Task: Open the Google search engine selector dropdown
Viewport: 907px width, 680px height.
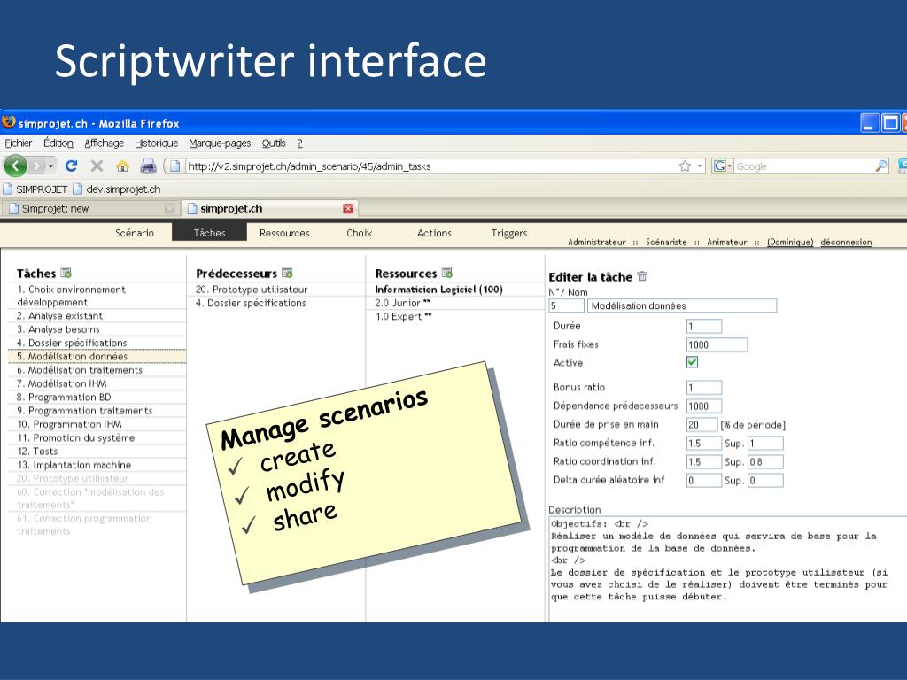Action: (x=723, y=166)
